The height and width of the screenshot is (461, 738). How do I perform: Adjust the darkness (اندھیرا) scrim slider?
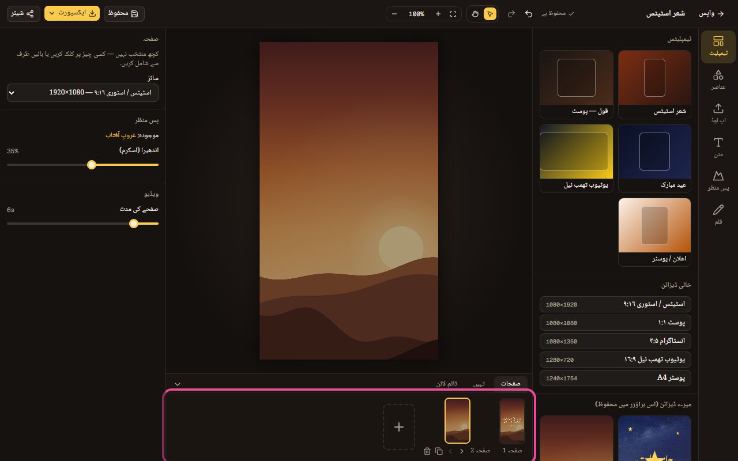pos(82,165)
